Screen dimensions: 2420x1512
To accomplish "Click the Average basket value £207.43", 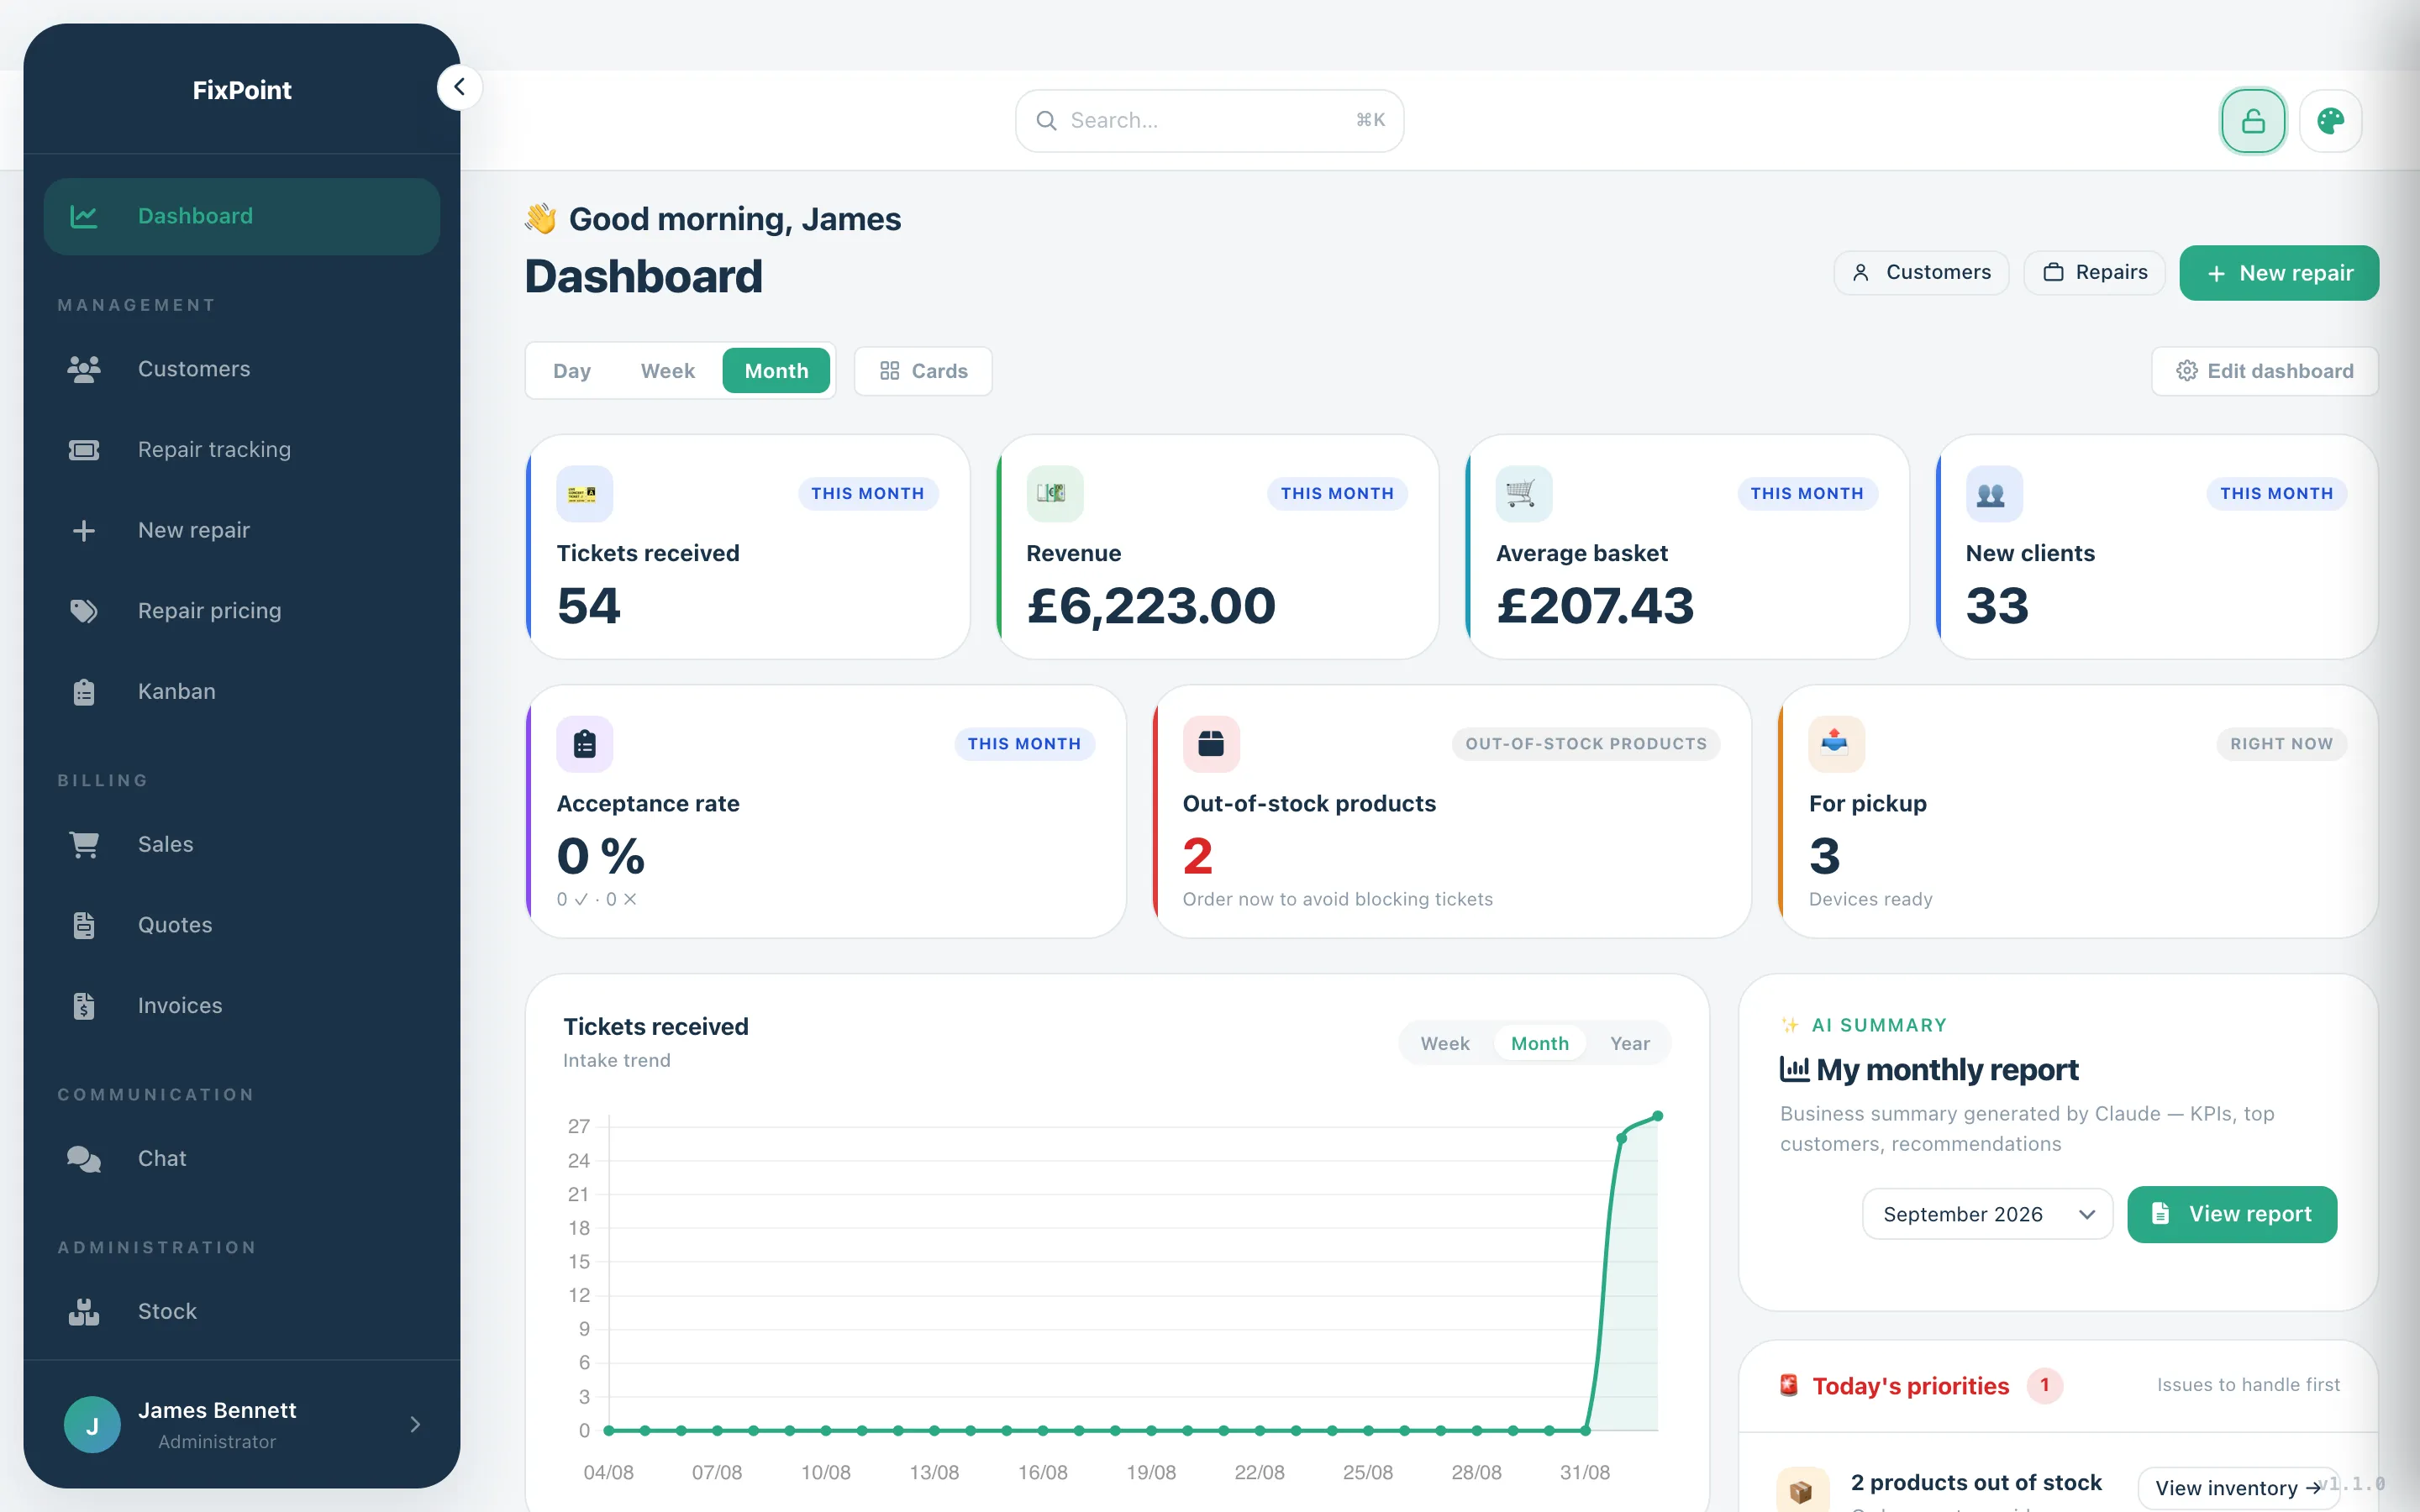I will 1595,606.
